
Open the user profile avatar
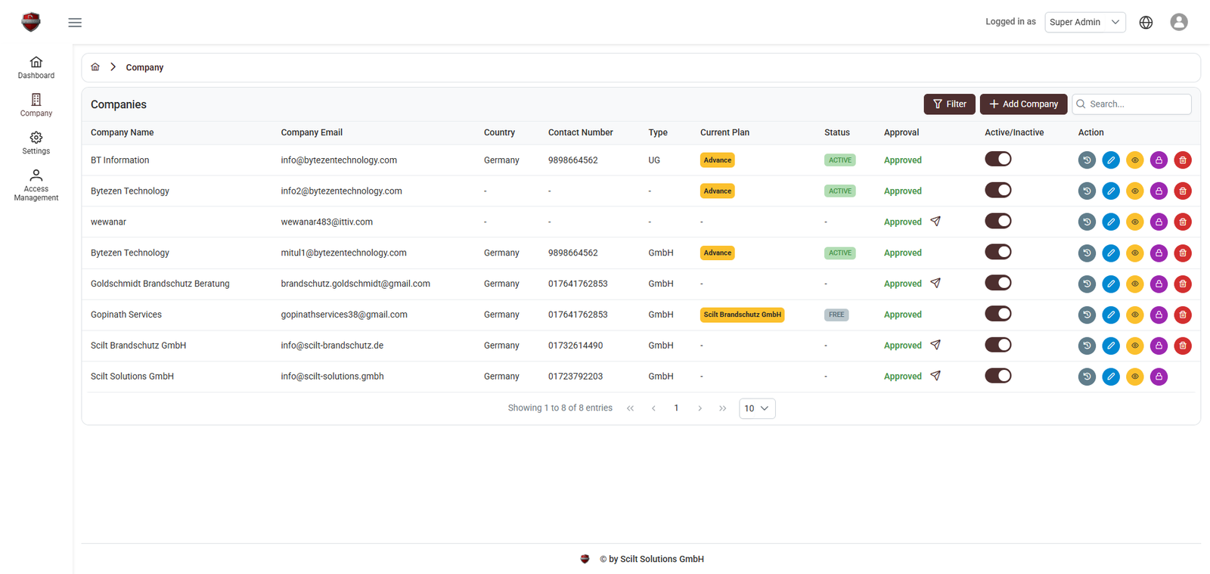1178,22
